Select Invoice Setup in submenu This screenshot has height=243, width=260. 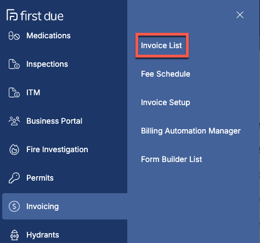tap(166, 102)
